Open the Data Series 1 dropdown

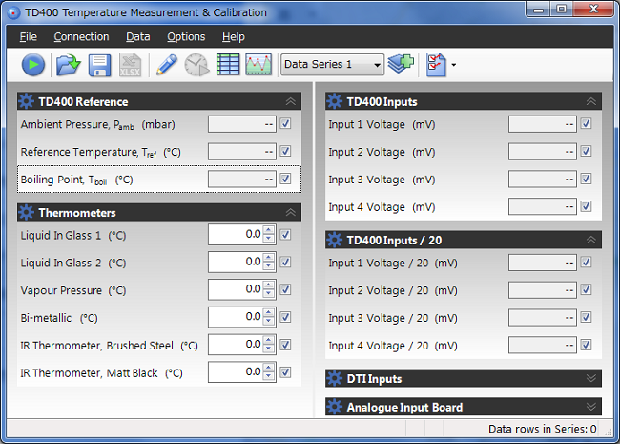[x=333, y=65]
